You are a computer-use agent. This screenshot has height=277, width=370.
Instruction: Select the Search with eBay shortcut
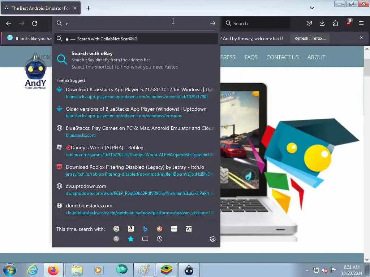point(136,60)
